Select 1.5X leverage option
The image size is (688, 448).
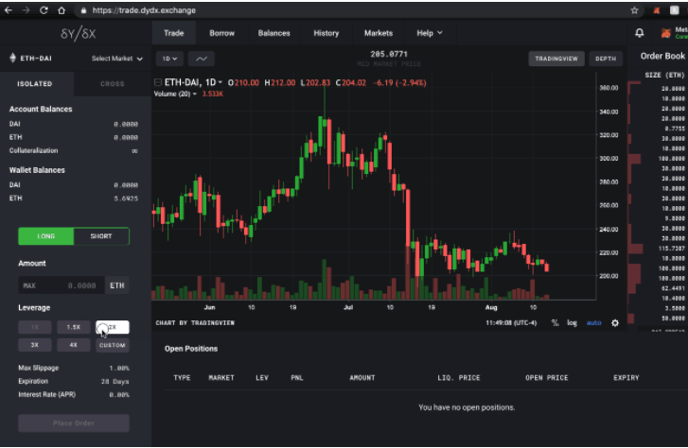[74, 327]
